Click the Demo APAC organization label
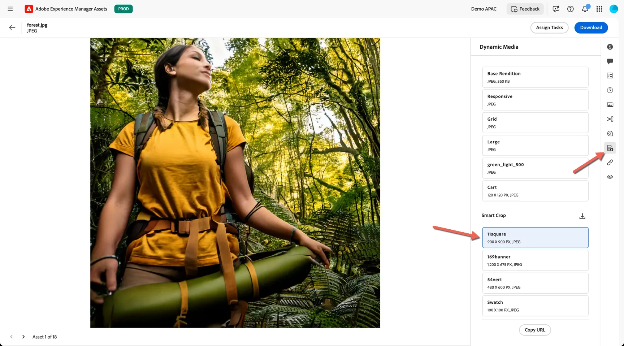This screenshot has height=346, width=624. [x=484, y=9]
